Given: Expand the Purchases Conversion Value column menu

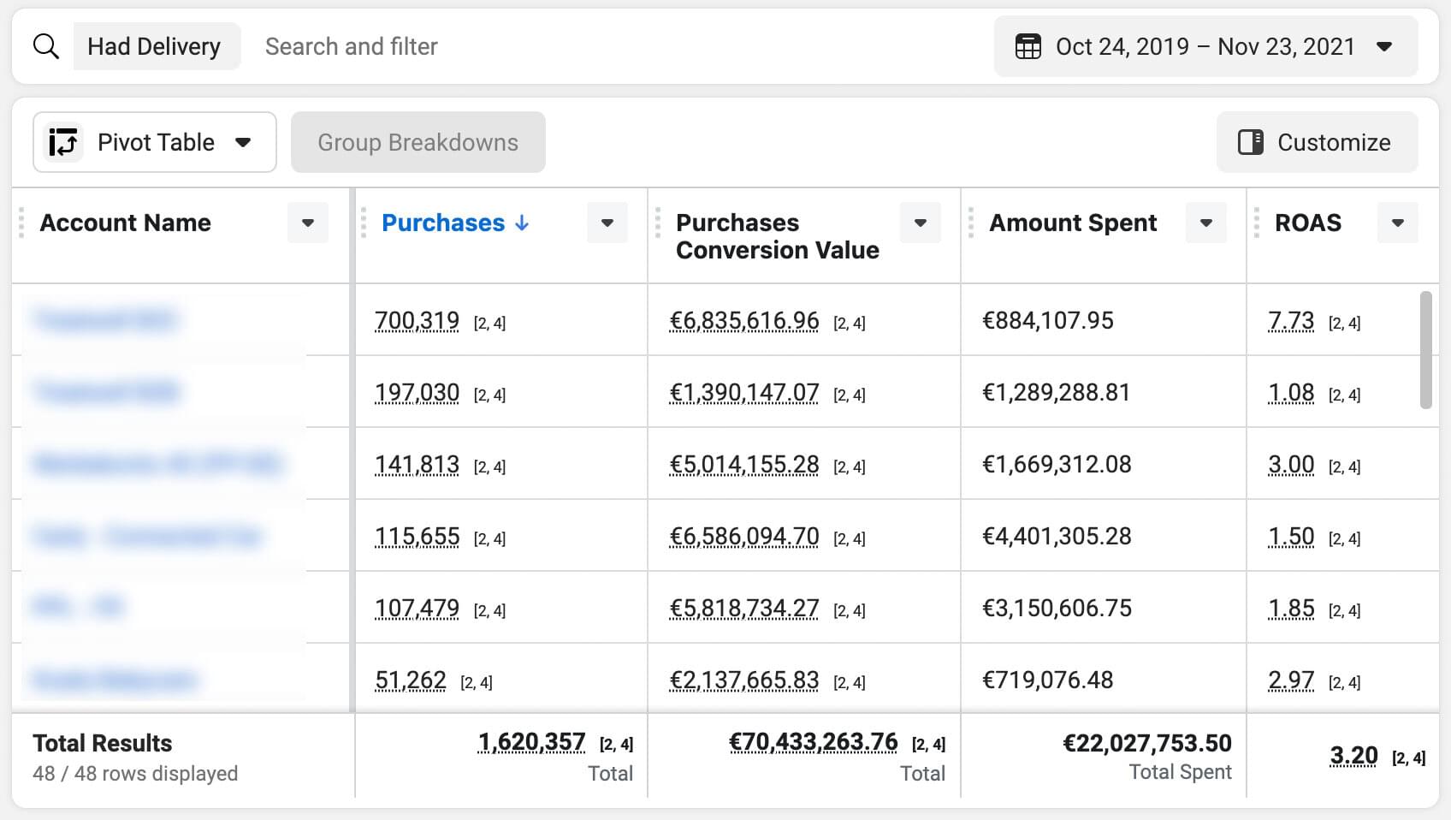Looking at the screenshot, I should coord(921,223).
